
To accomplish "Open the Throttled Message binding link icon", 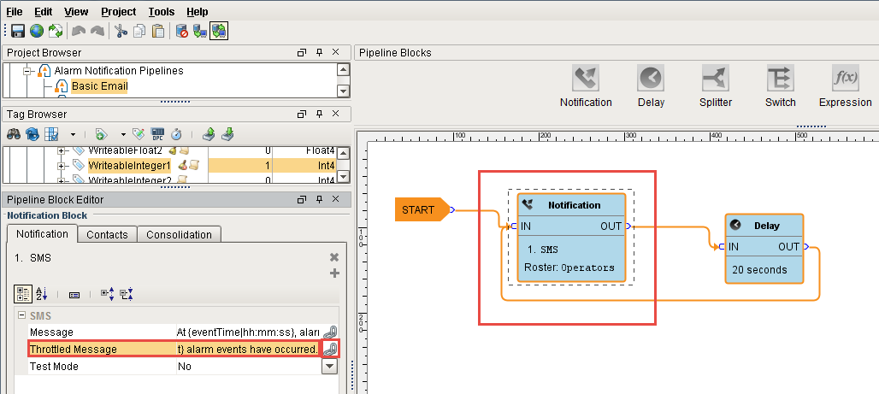I will tap(329, 349).
